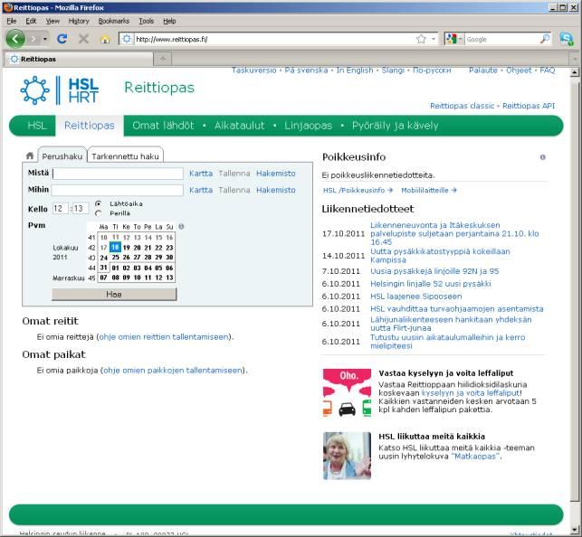
Task: Switch to the Tarkennettu haku tab
Action: (x=125, y=156)
